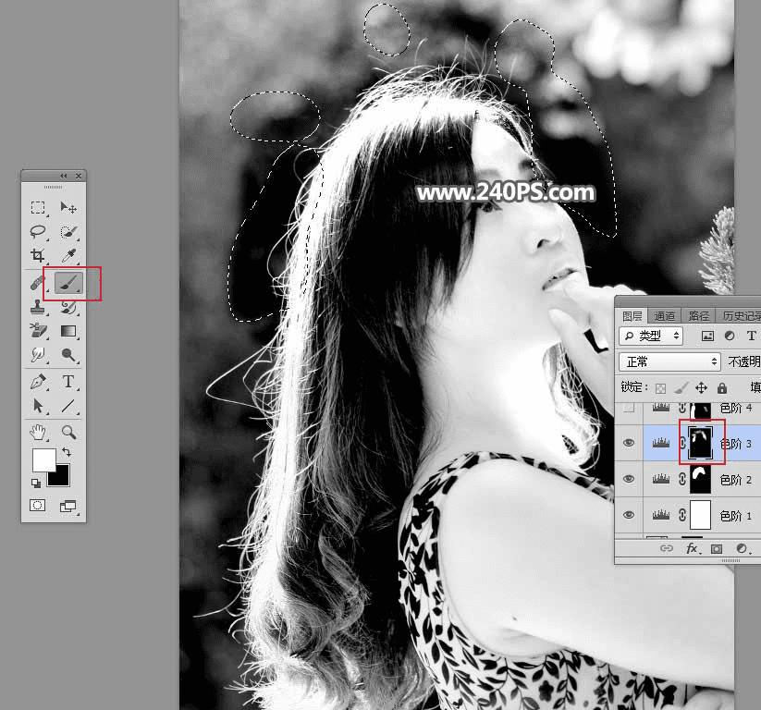This screenshot has height=710, width=761.
Task: Click the 色阶 1 levels adjustment icon
Action: (660, 515)
